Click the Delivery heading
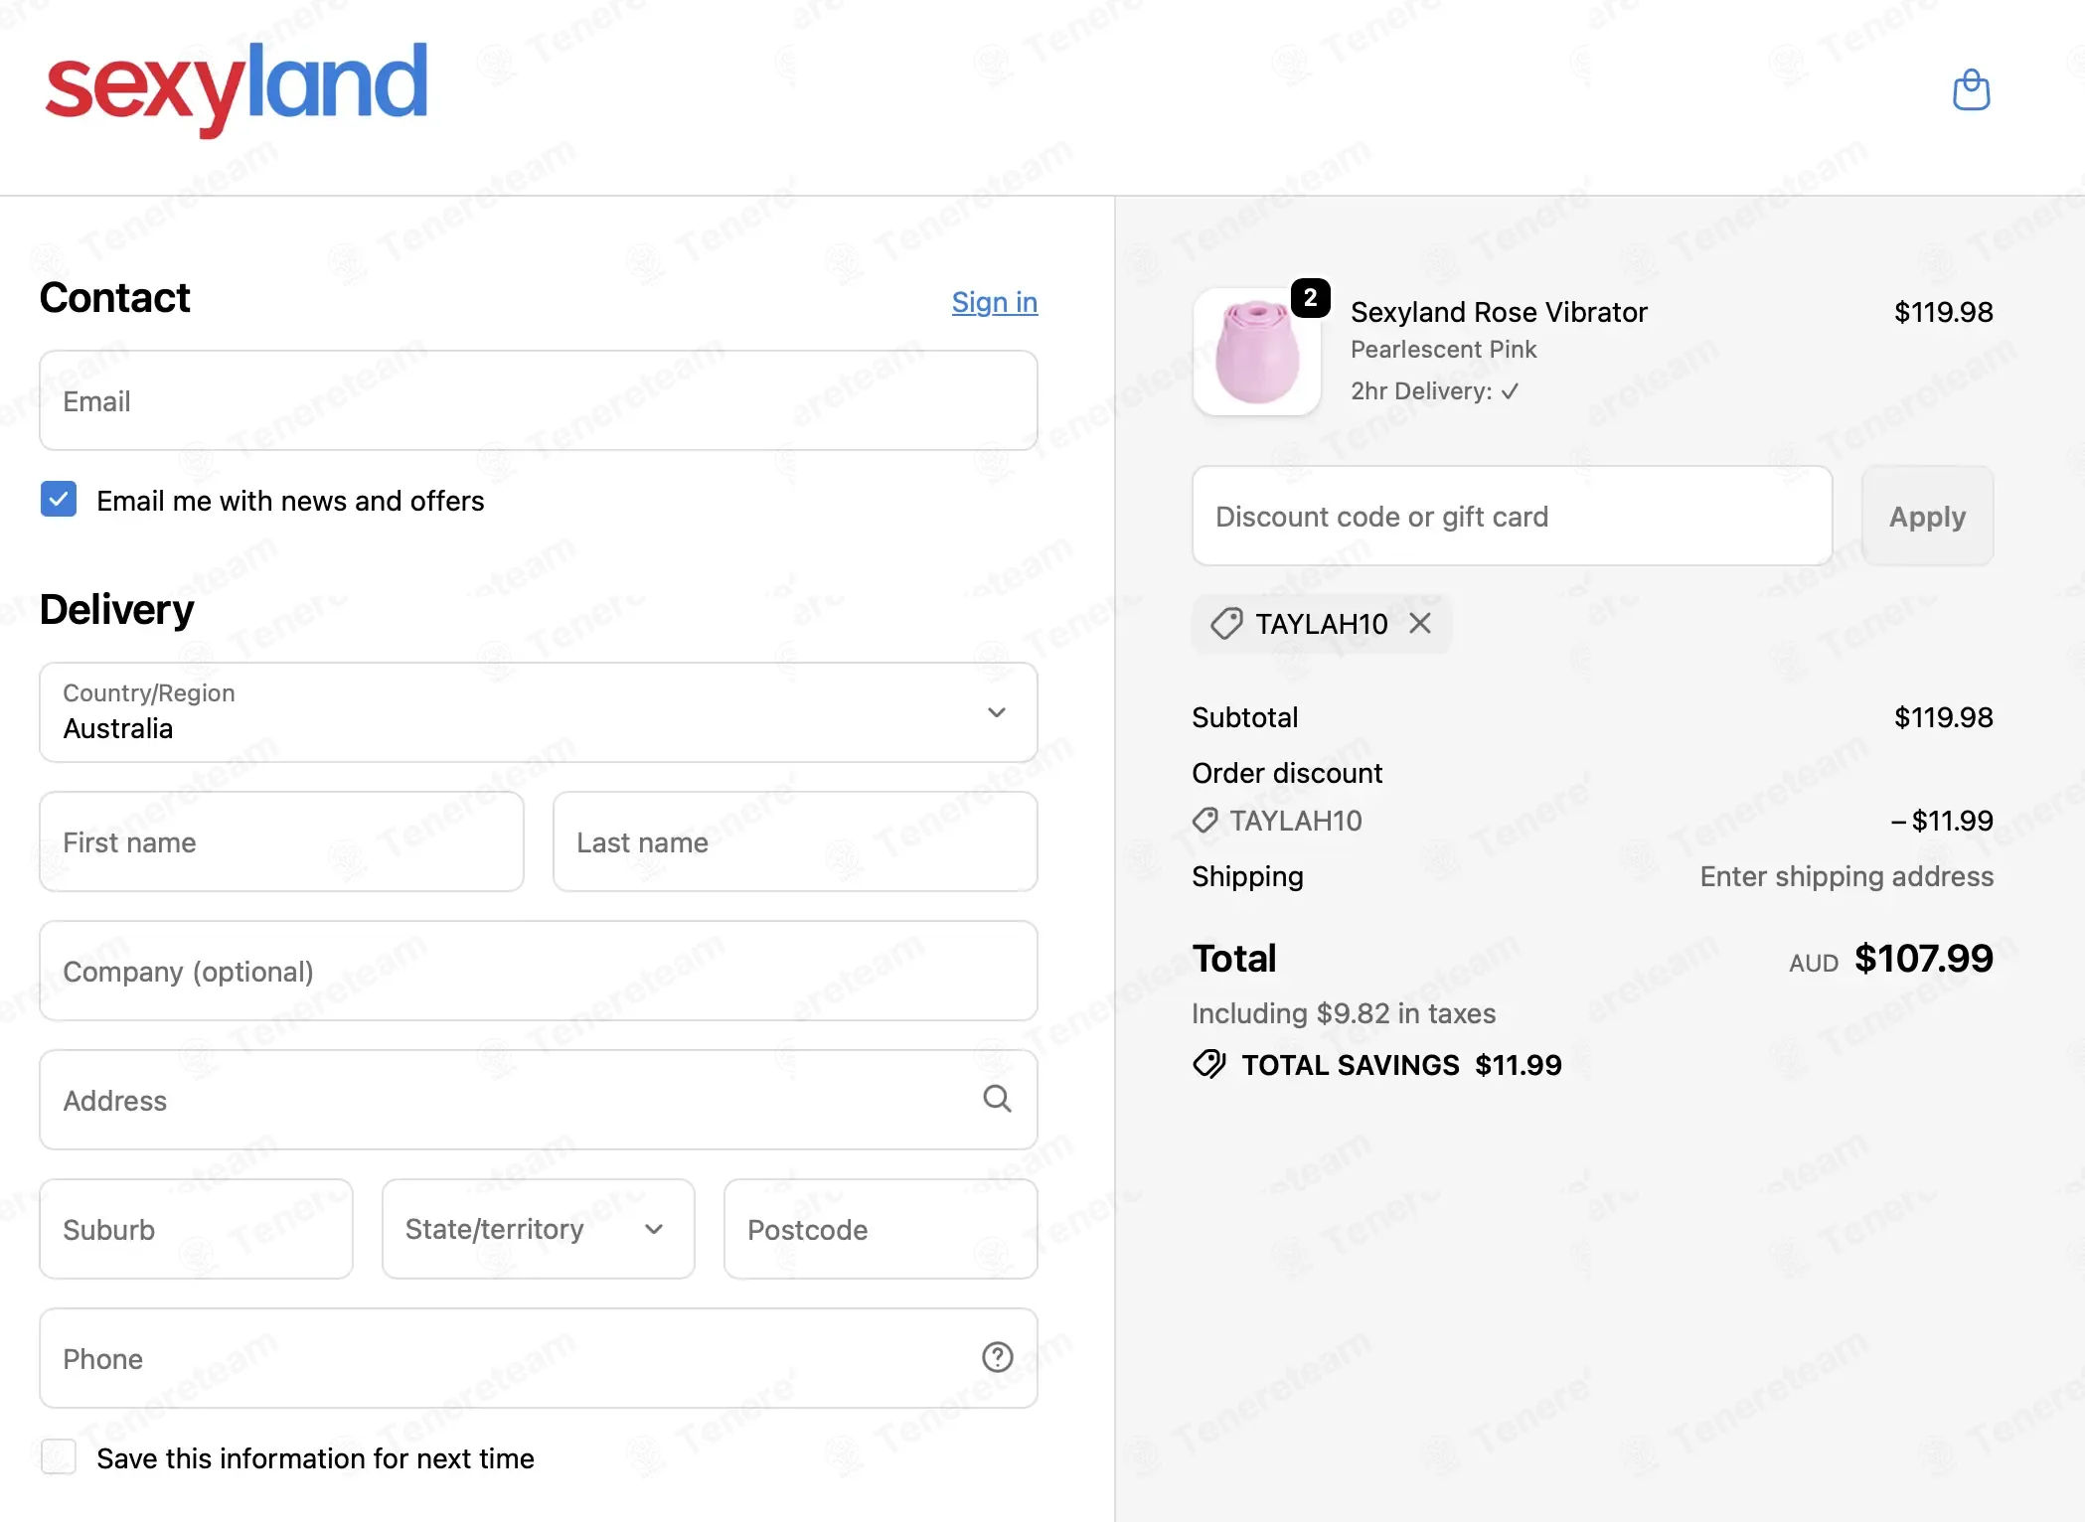Image resolution: width=2085 pixels, height=1522 pixels. [x=116, y=609]
